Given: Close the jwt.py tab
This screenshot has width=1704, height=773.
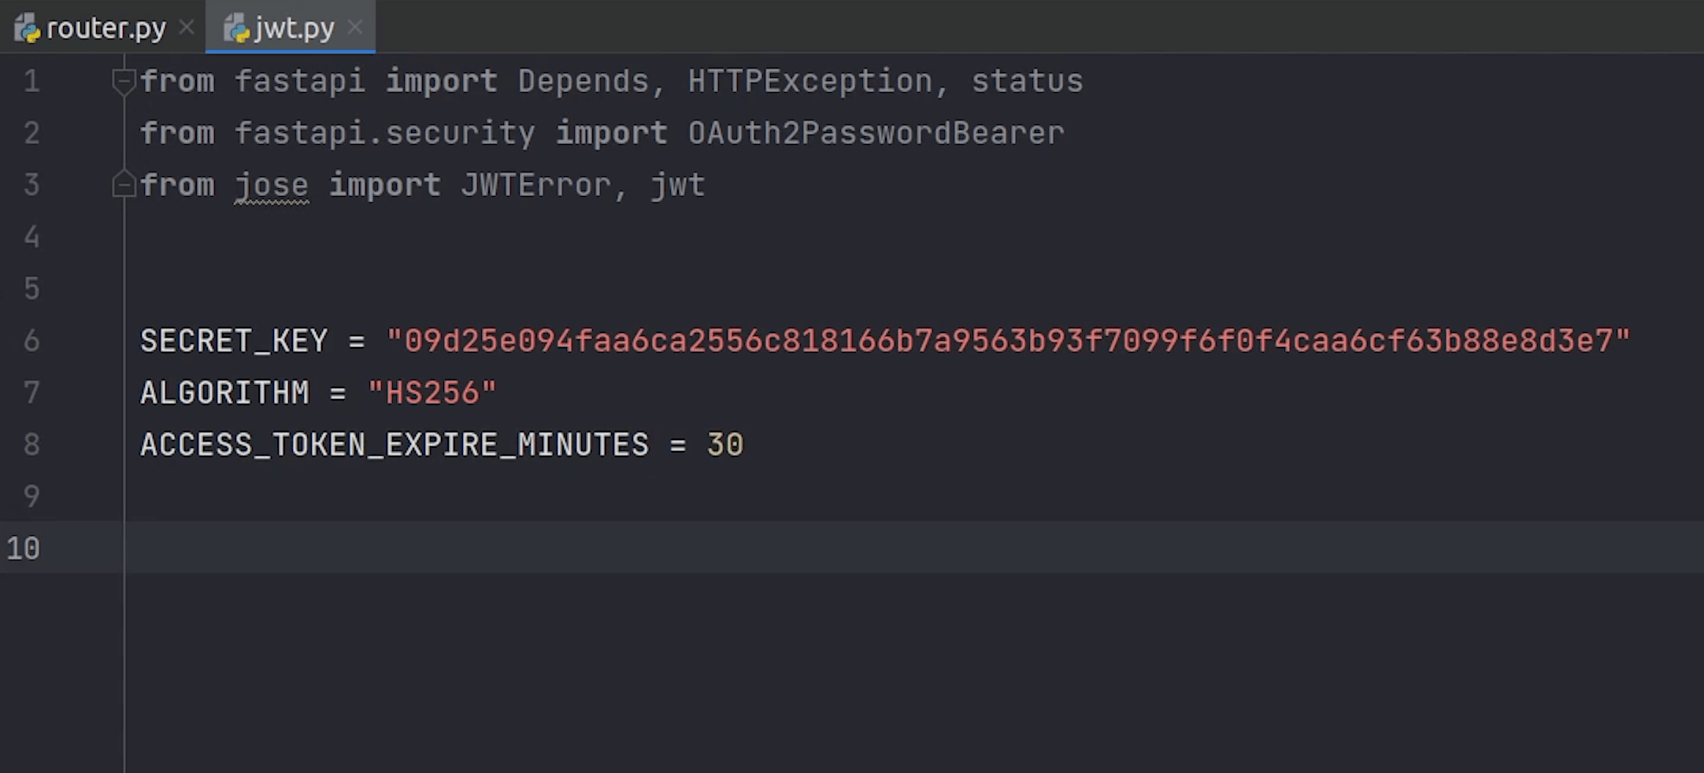Looking at the screenshot, I should pos(355,28).
